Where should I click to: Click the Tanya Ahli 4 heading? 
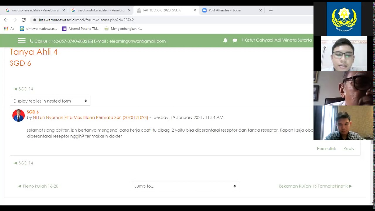tap(34, 52)
